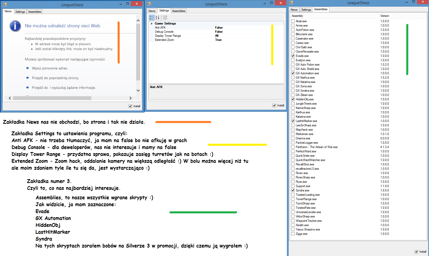Click the right arrow of the horizontal scrollbar
Screen dimensions: 429x256
pos(130,98)
